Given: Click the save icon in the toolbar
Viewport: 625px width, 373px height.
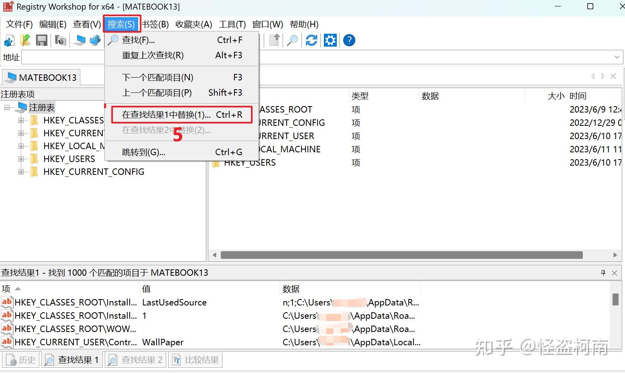Looking at the screenshot, I should coord(42,40).
